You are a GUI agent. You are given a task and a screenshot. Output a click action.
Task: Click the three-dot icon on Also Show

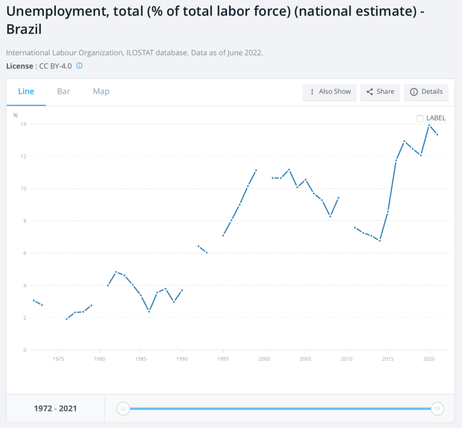tap(312, 92)
